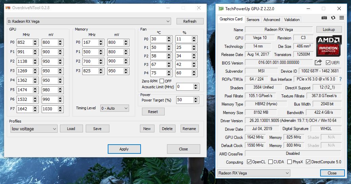351x184 pixels.
Task: Click GPU P3 MHz stepper arrows
Action: click(35, 71)
